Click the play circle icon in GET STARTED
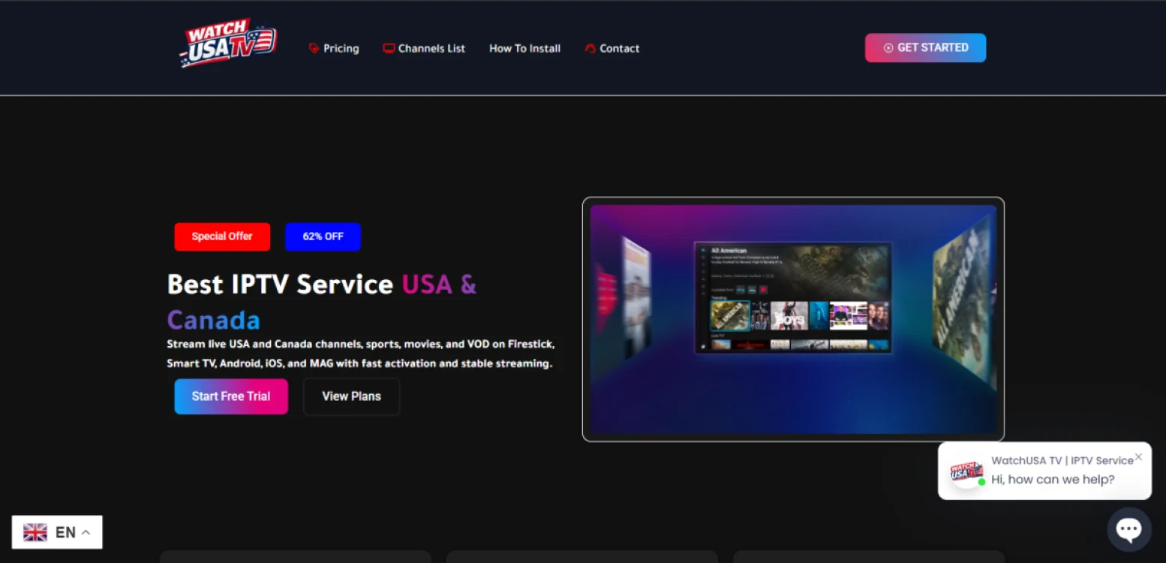This screenshot has width=1166, height=563. [888, 47]
